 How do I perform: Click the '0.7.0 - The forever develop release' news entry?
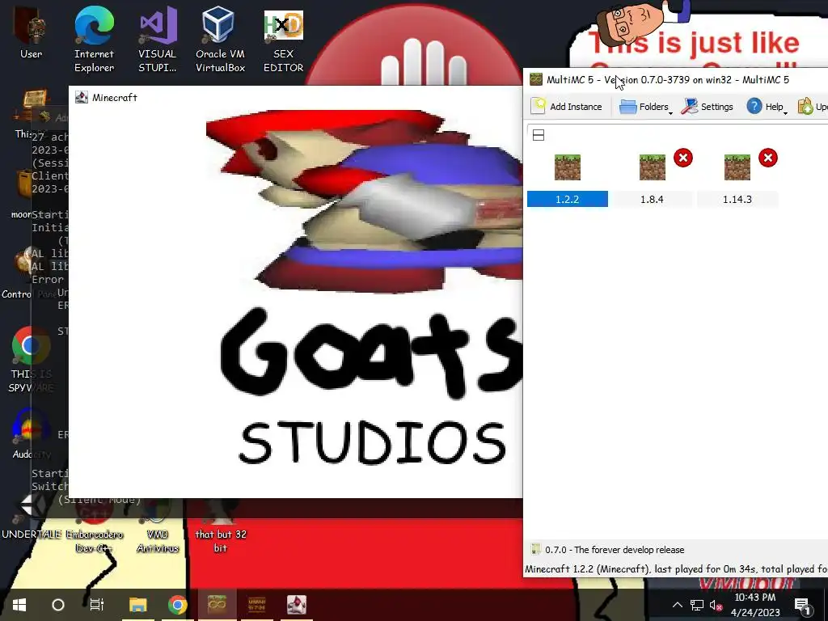tap(615, 550)
